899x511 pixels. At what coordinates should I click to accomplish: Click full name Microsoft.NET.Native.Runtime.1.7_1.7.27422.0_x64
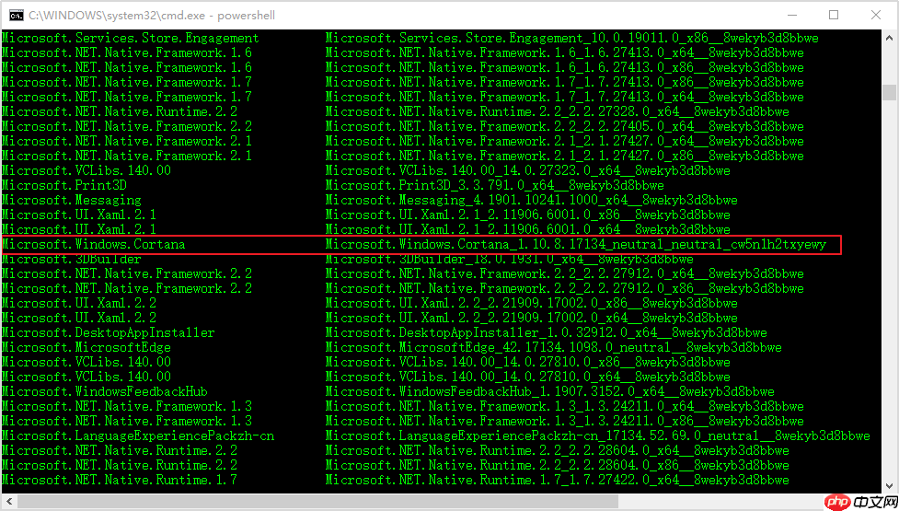[558, 480]
